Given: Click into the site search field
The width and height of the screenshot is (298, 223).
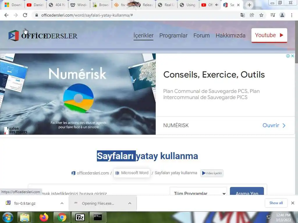Looking at the screenshot, I should [x=99, y=192].
